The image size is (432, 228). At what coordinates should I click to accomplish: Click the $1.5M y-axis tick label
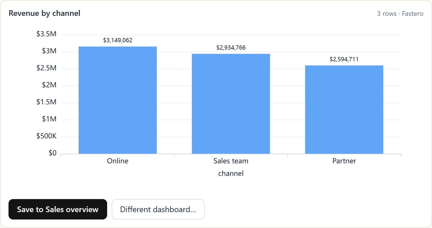(x=46, y=102)
